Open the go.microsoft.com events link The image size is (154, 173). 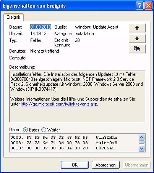point(59,104)
